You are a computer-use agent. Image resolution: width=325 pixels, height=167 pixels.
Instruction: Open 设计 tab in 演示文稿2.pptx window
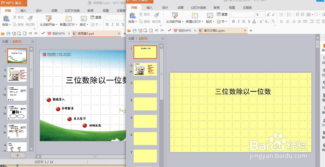[165, 8]
